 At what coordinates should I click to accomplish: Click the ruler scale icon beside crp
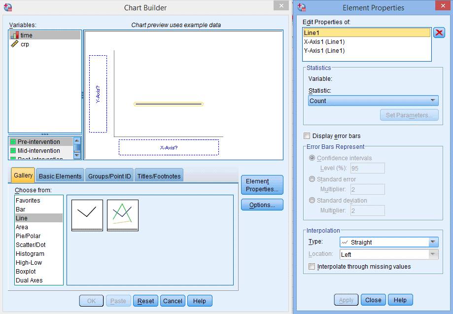(x=14, y=44)
